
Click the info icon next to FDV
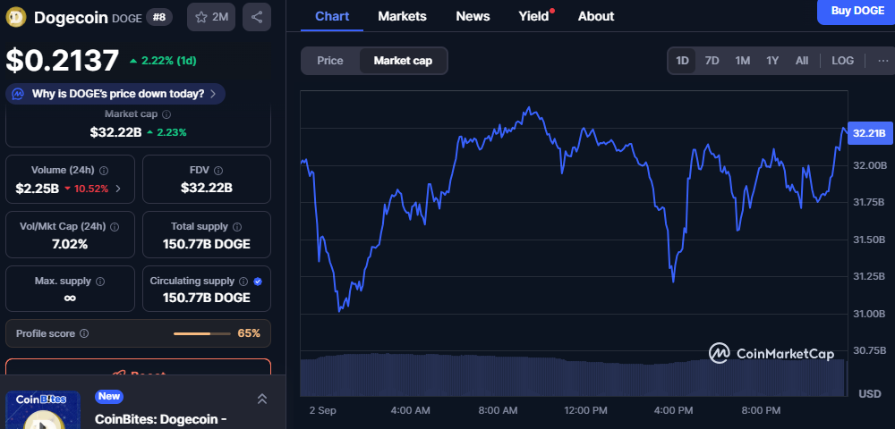coord(218,170)
